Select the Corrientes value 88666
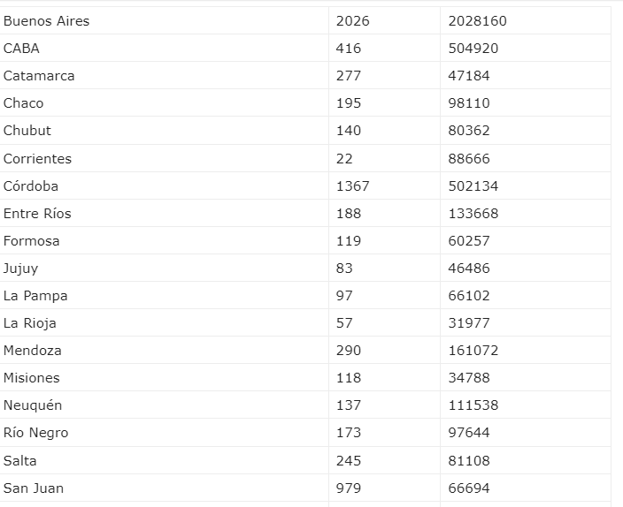The width and height of the screenshot is (623, 507). (469, 159)
